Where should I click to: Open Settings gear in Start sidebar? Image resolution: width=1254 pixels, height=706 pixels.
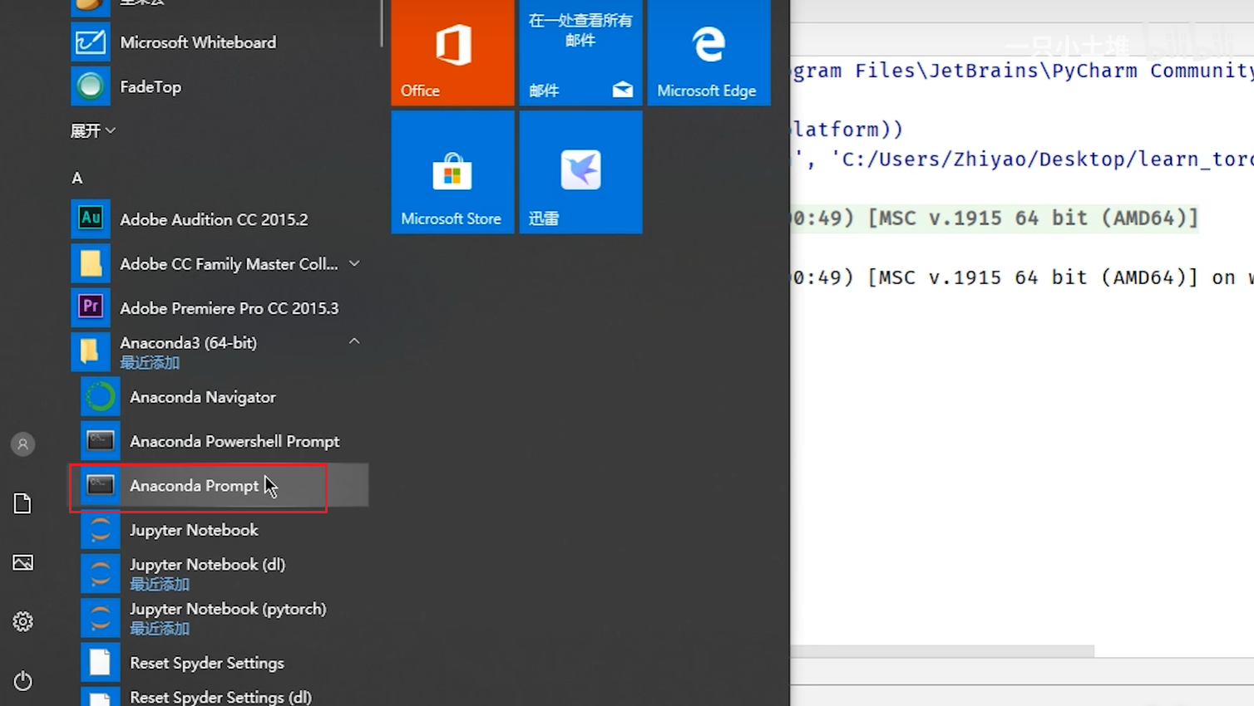click(x=22, y=621)
